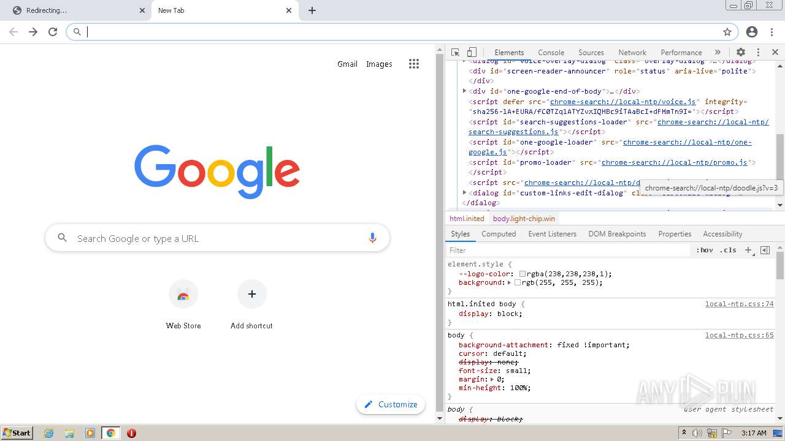Go back with browser back arrow
The width and height of the screenshot is (785, 441).
pyautogui.click(x=13, y=32)
